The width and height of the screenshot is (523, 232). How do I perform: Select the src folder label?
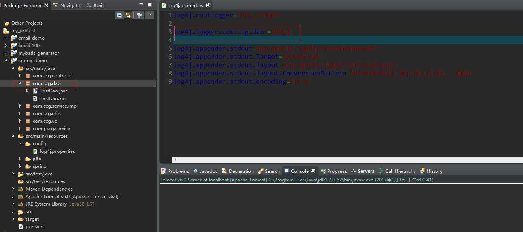29,211
